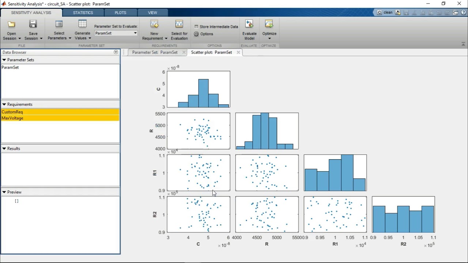Run Evaluate Model

[x=249, y=29]
